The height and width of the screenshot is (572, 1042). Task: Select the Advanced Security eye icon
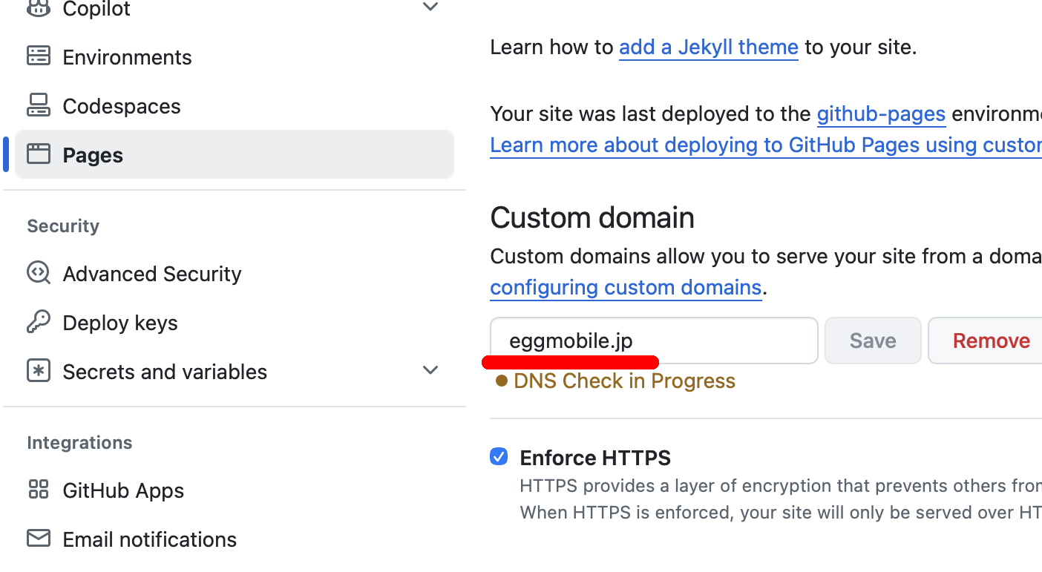[37, 273]
